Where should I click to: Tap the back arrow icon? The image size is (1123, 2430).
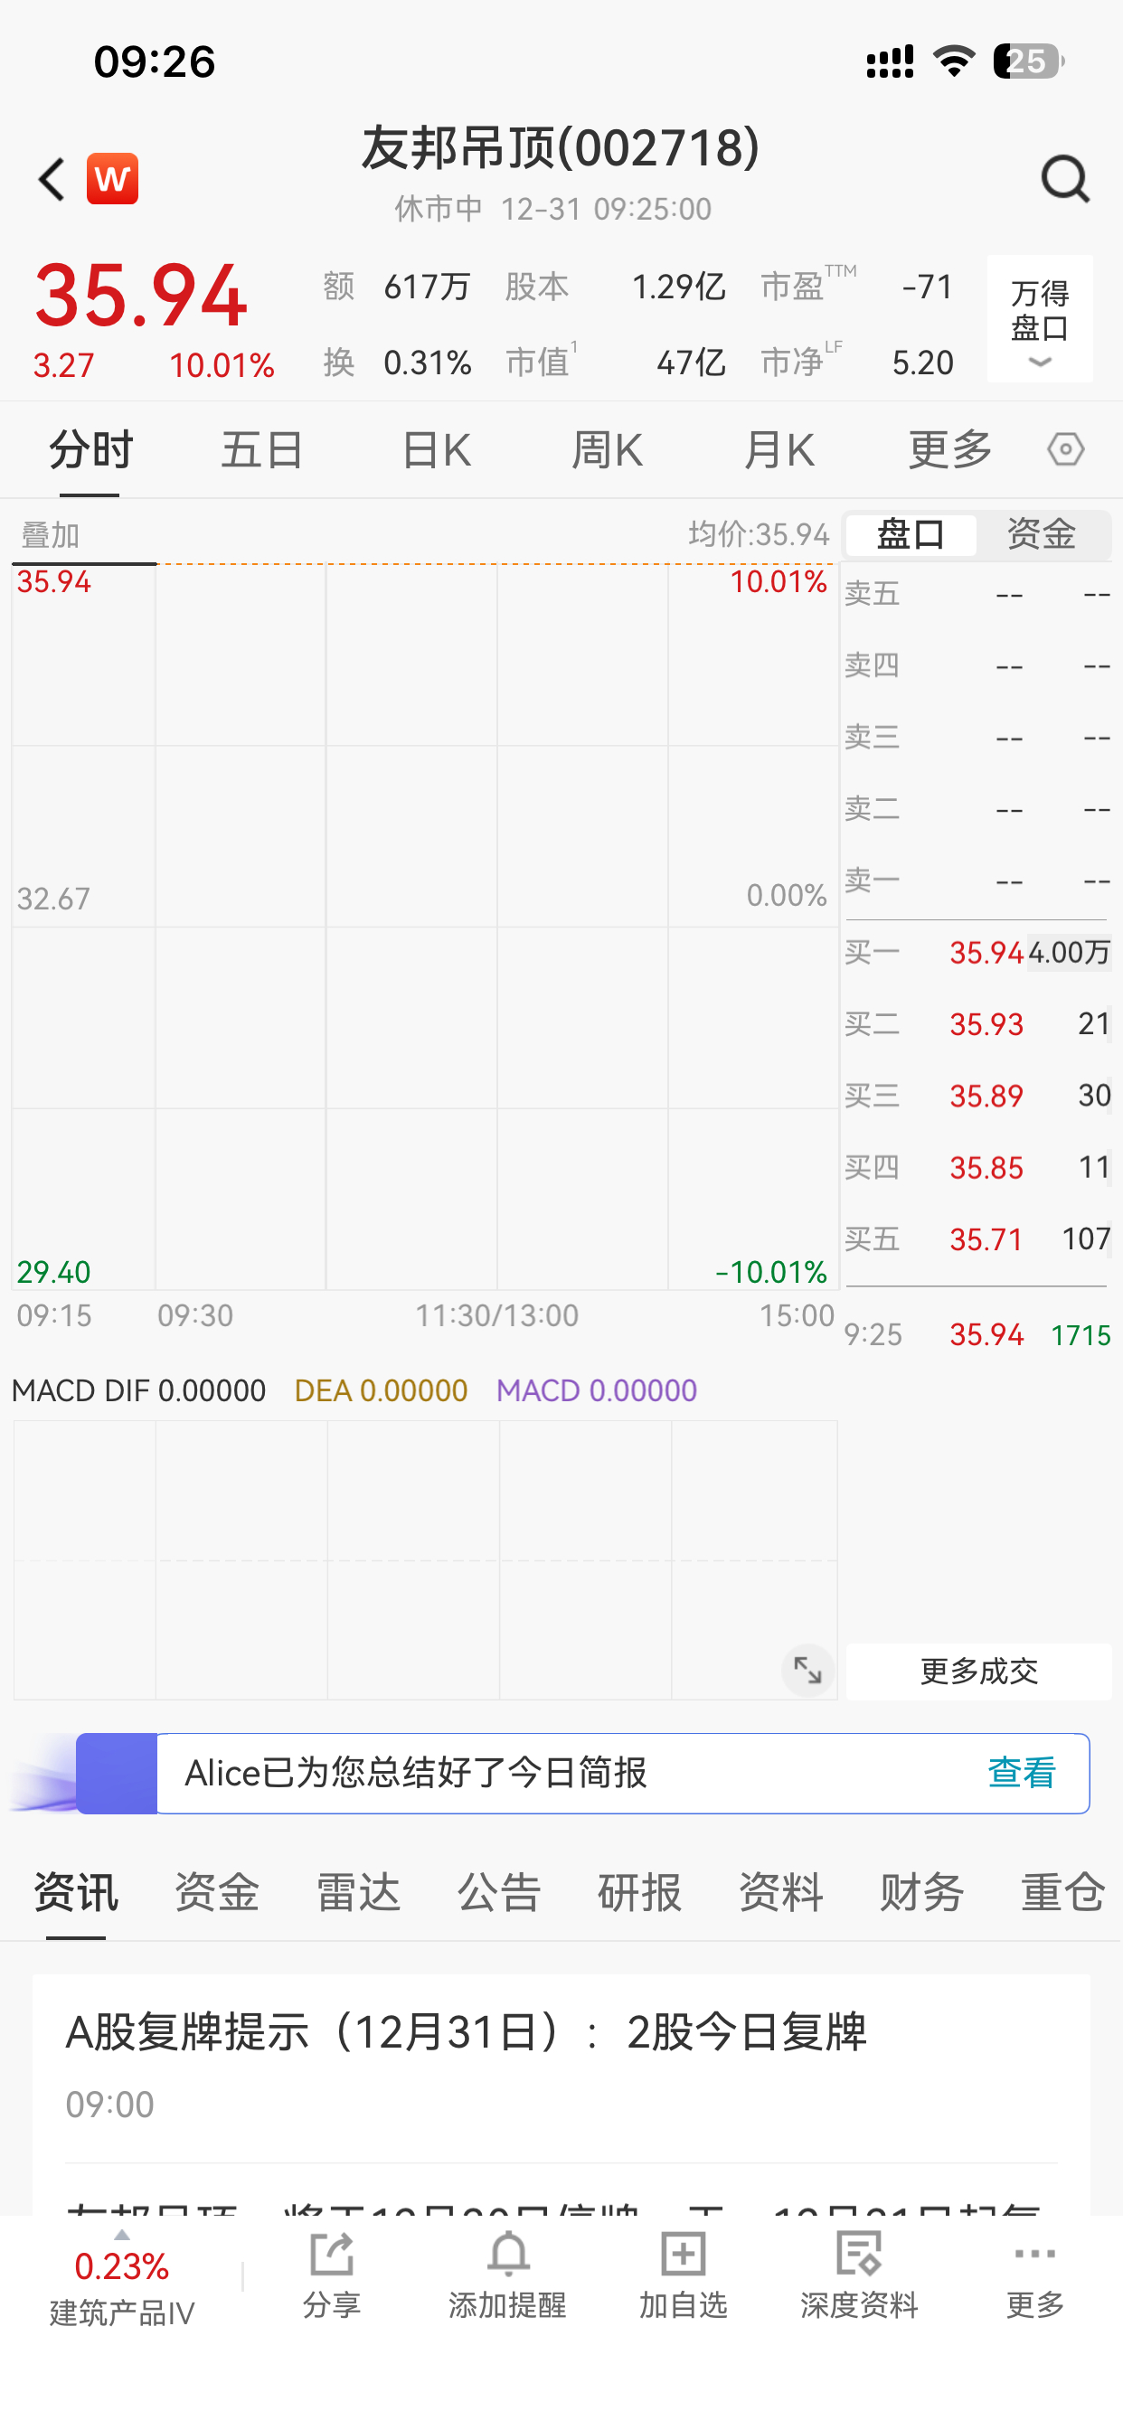pos(52,179)
